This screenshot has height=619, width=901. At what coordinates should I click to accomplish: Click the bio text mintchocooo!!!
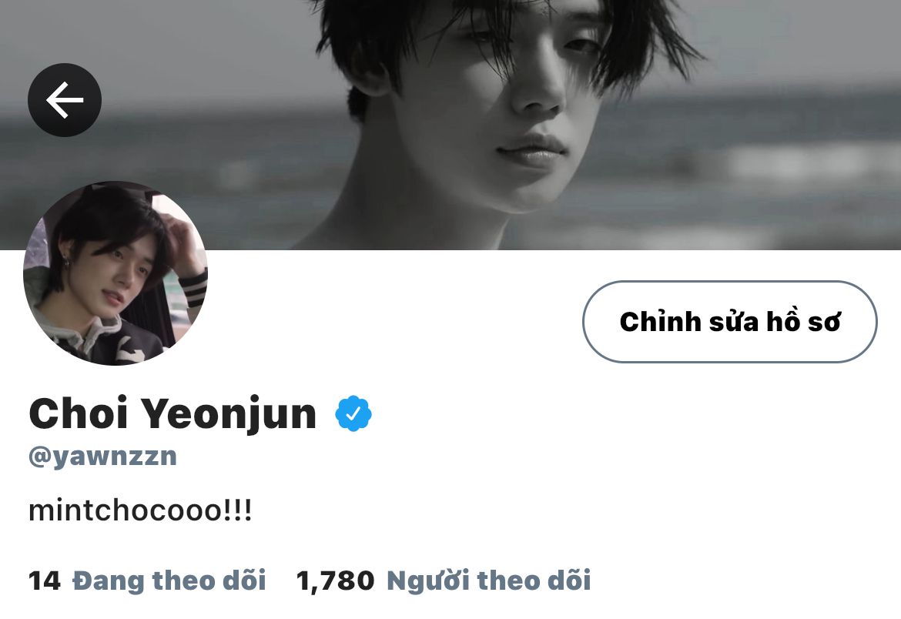point(140,510)
